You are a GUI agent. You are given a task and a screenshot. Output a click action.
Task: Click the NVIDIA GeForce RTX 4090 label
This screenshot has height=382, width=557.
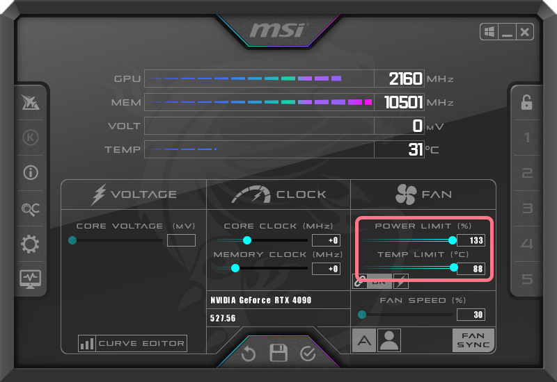[x=260, y=301]
